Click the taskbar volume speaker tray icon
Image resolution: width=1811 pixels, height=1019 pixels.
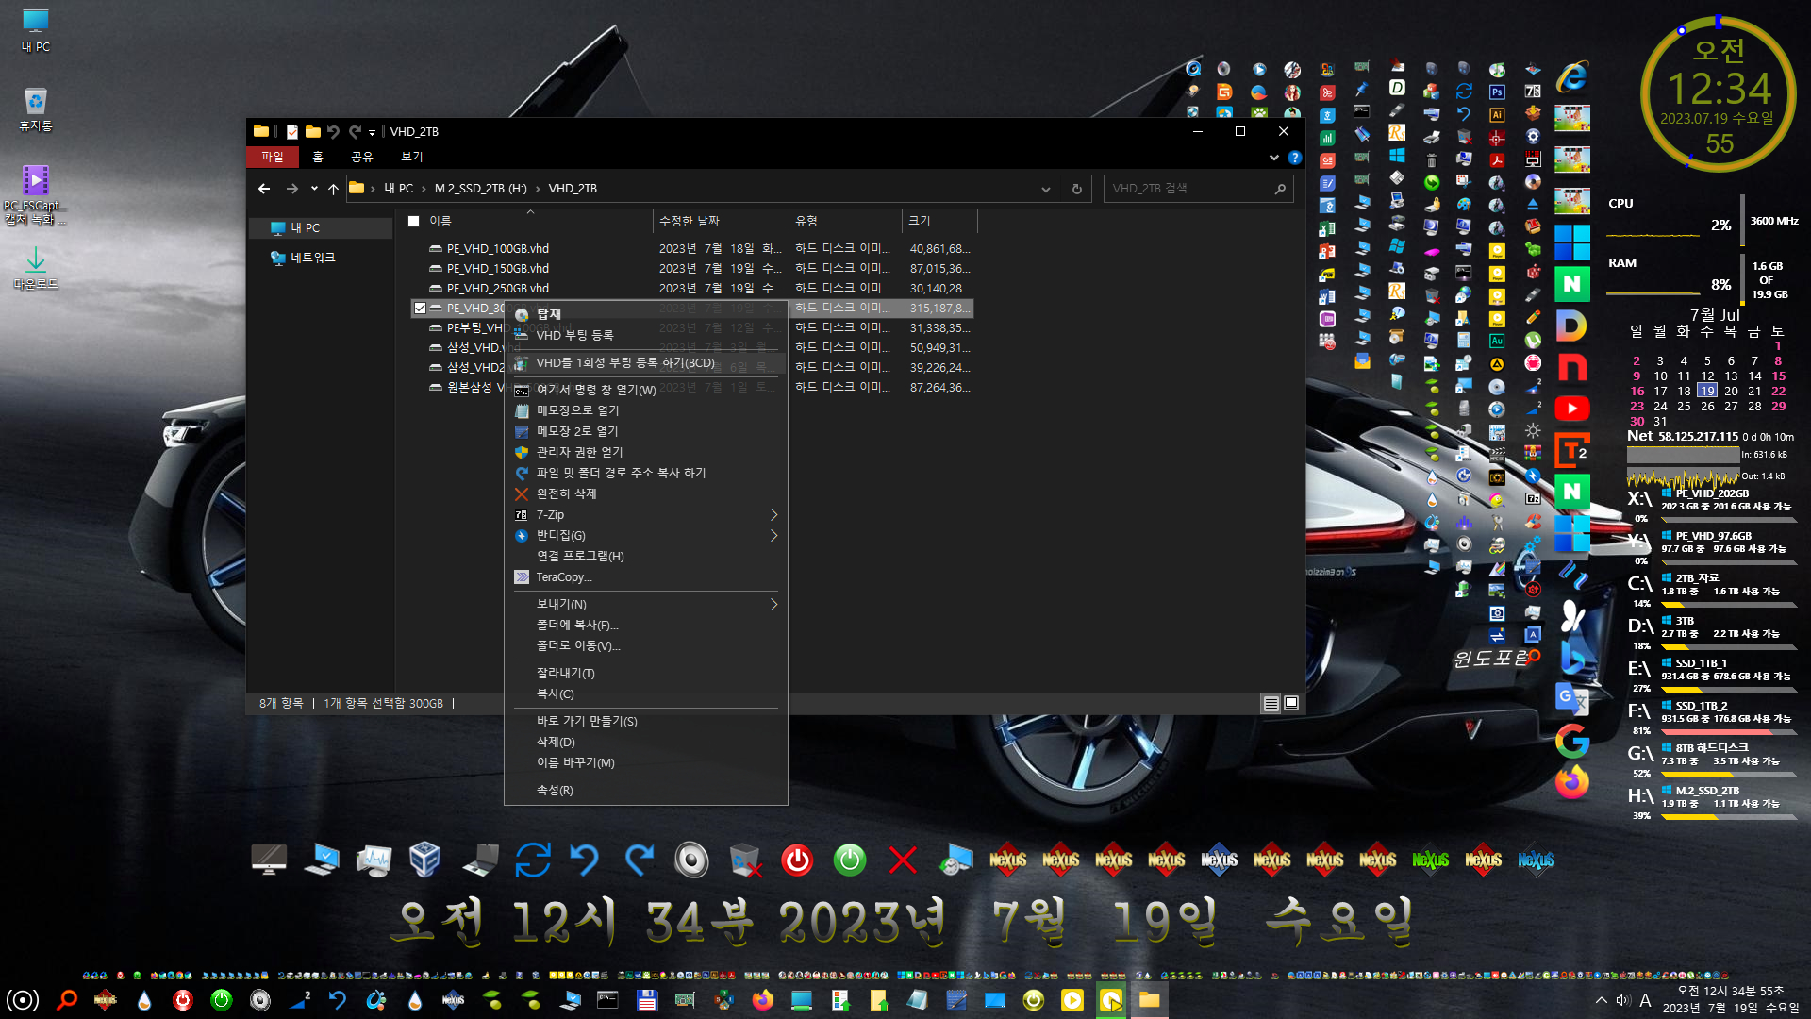click(x=1622, y=1000)
